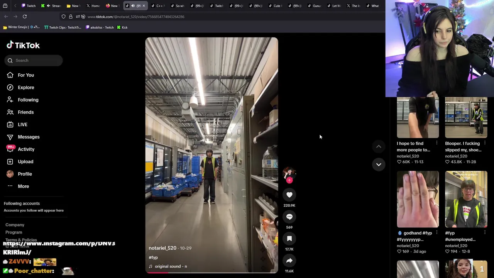Switch to the C++ TikTok tab
This screenshot has width=494, height=278.
(x=158, y=6)
